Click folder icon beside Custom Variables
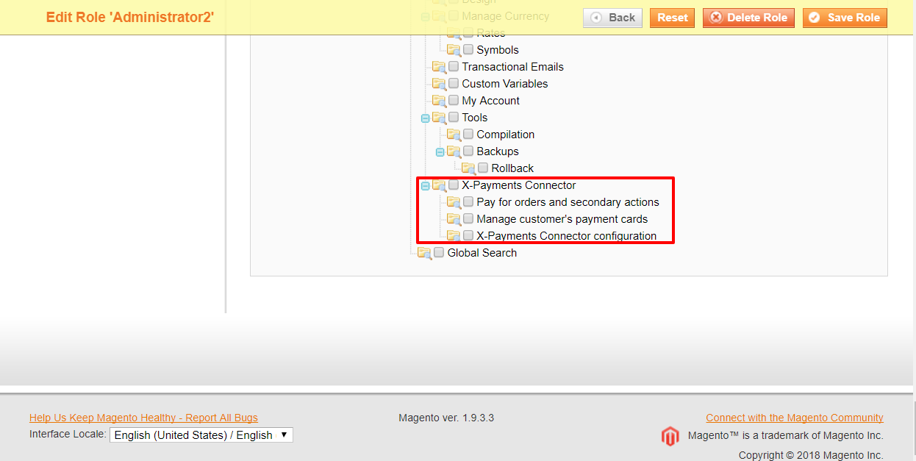This screenshot has height=461, width=916. pyautogui.click(x=439, y=84)
